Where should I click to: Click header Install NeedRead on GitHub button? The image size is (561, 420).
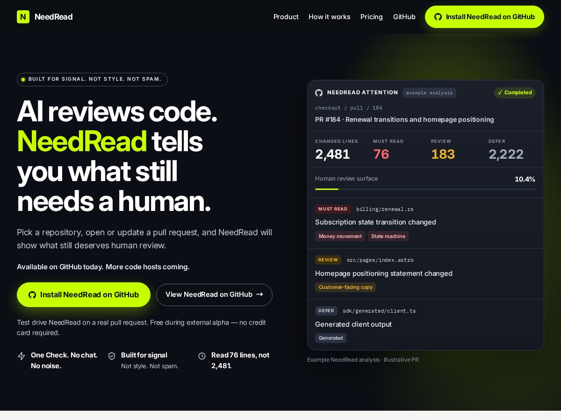(484, 17)
